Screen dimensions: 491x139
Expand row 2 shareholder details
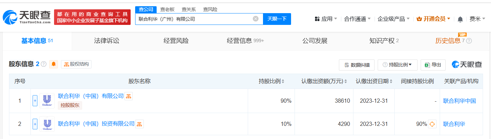point(35,124)
